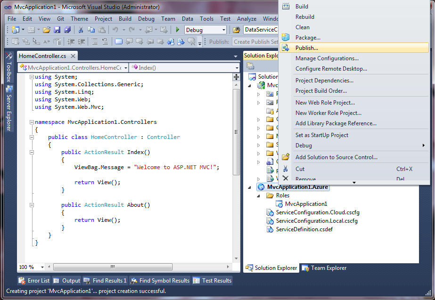Close the HomeController.cs tab
435x300 pixels.
(73, 56)
